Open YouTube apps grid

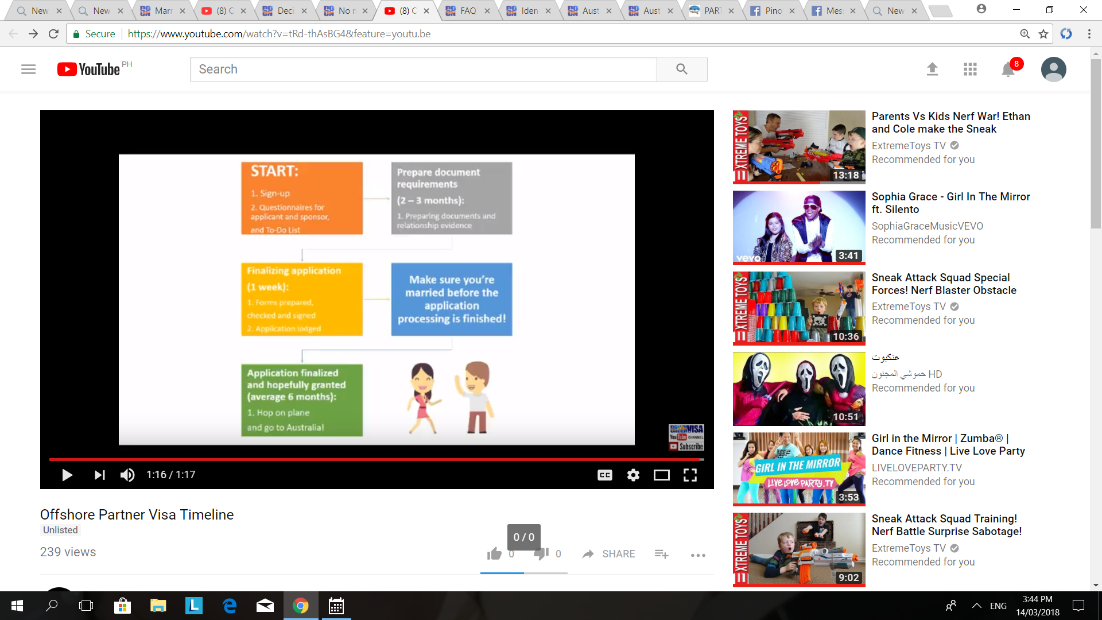coord(970,69)
